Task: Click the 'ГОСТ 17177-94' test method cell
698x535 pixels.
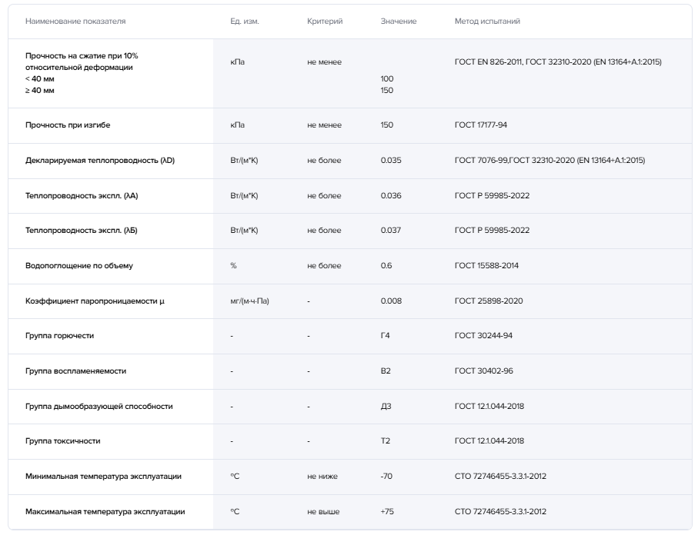Action: [x=480, y=125]
